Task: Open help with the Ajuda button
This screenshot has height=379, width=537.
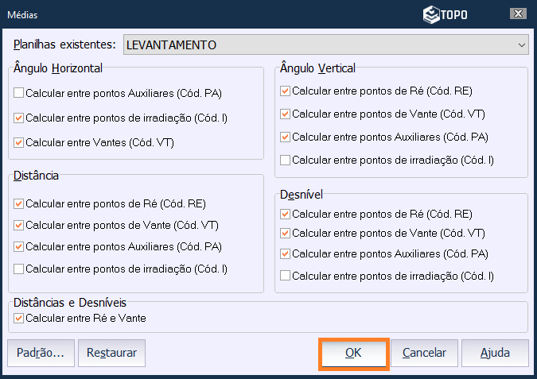Action: click(496, 353)
